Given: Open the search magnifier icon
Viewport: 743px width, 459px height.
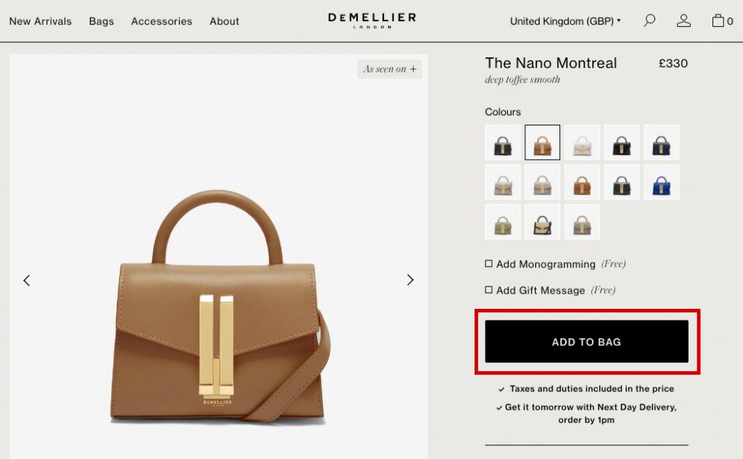Looking at the screenshot, I should [649, 20].
